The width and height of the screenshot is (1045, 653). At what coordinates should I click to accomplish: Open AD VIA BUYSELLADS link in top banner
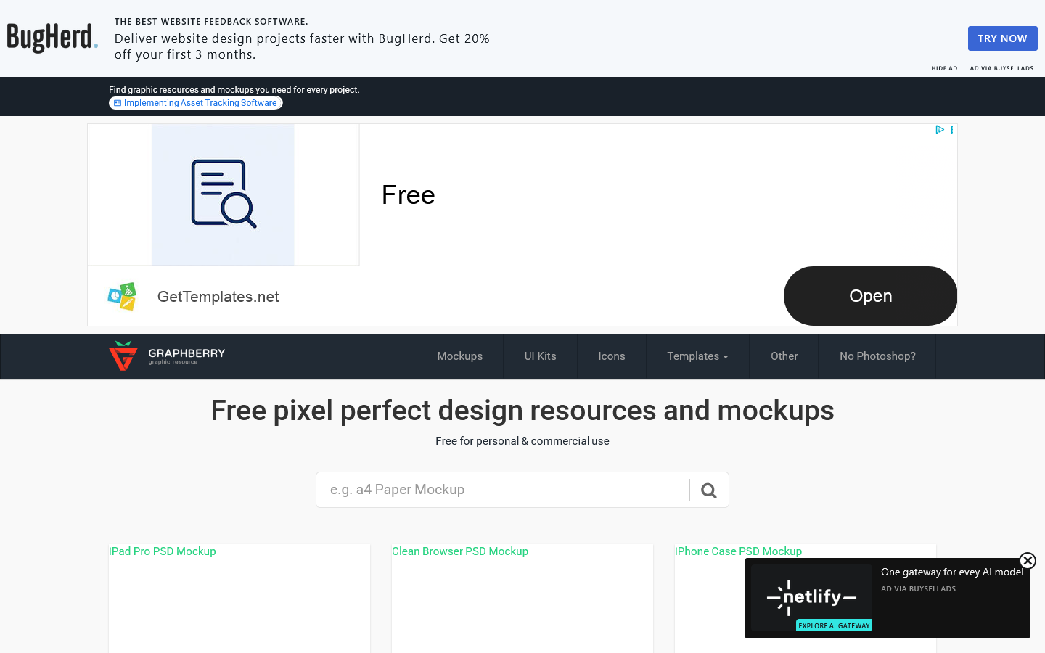point(1001,68)
